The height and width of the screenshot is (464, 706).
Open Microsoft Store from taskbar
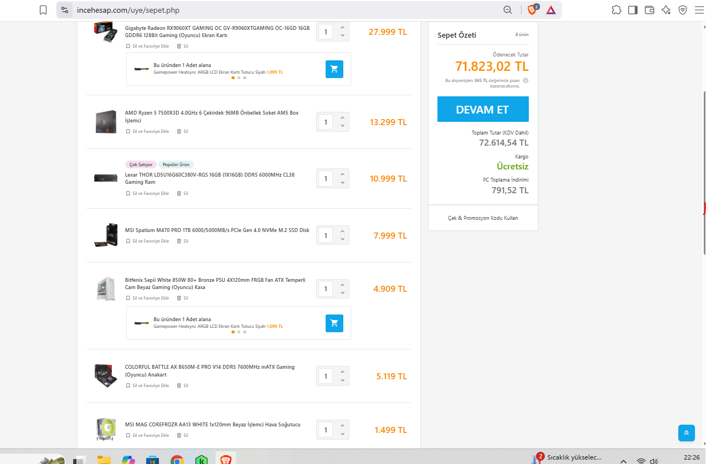[x=152, y=460]
